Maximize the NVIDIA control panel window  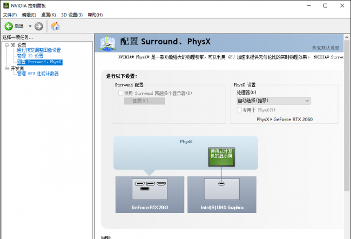click(x=326, y=5)
